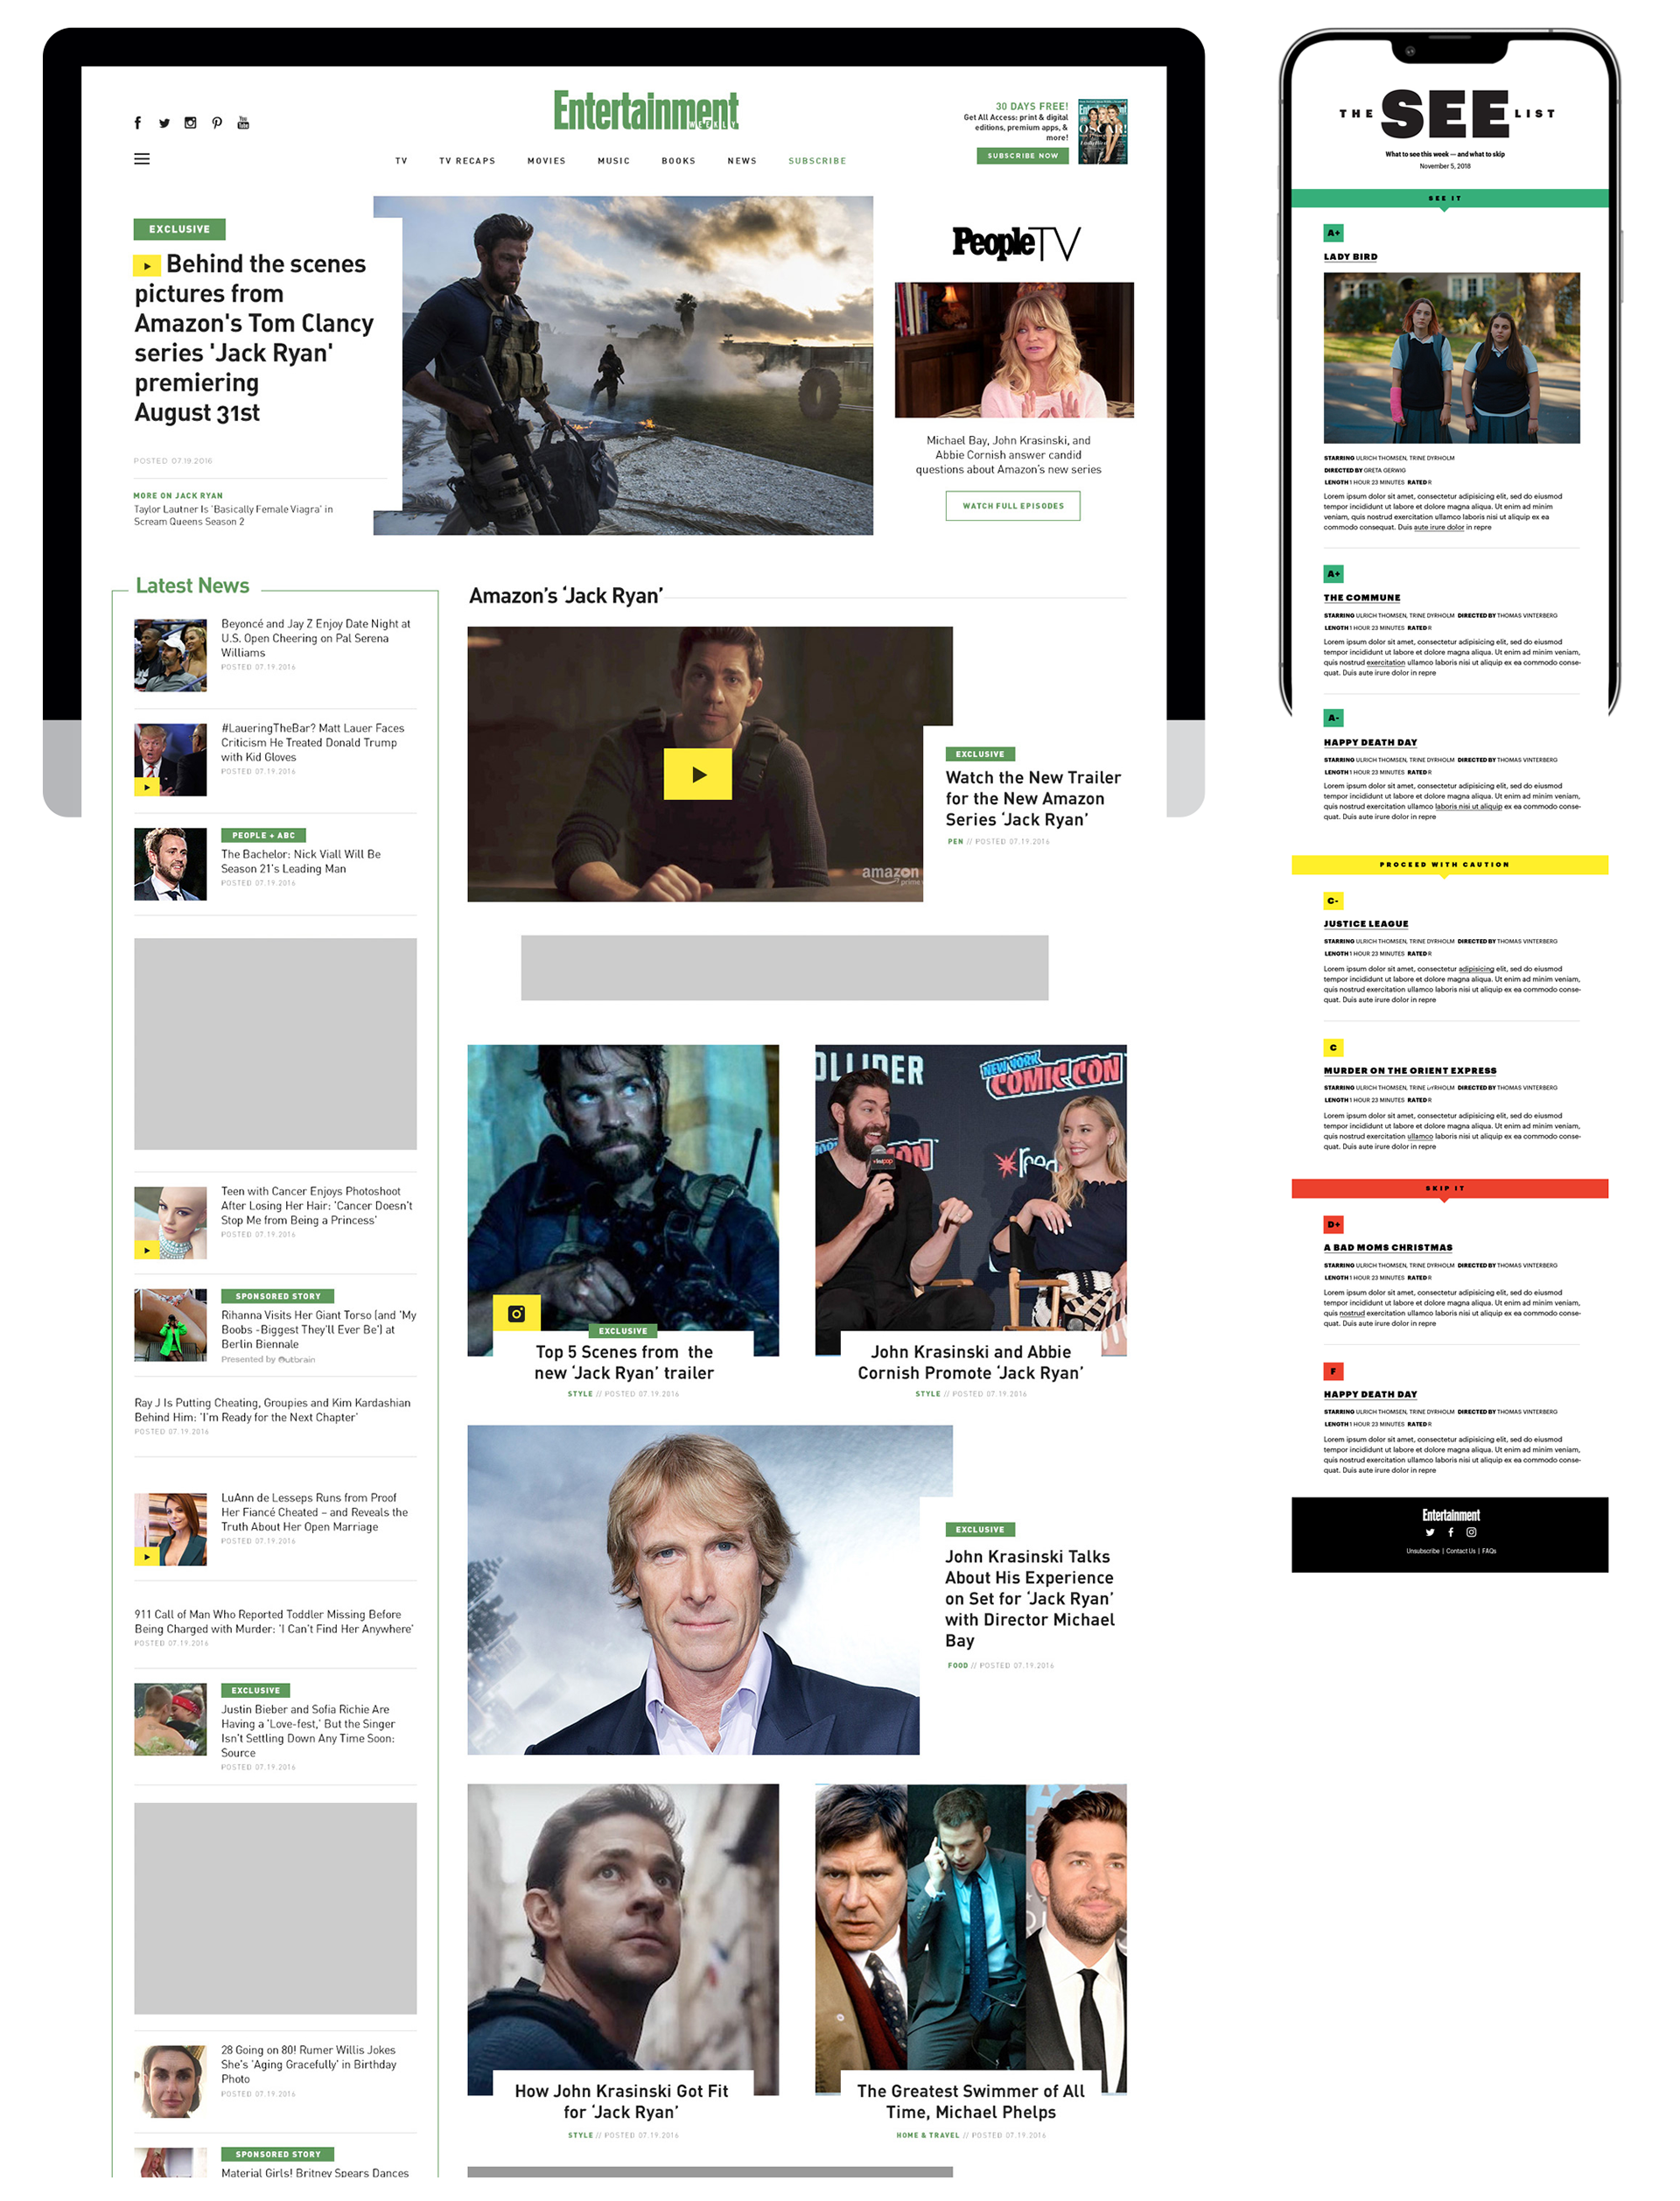Click the C- grade badge above Justice League
This screenshot has width=1680, height=2201.
click(1333, 901)
